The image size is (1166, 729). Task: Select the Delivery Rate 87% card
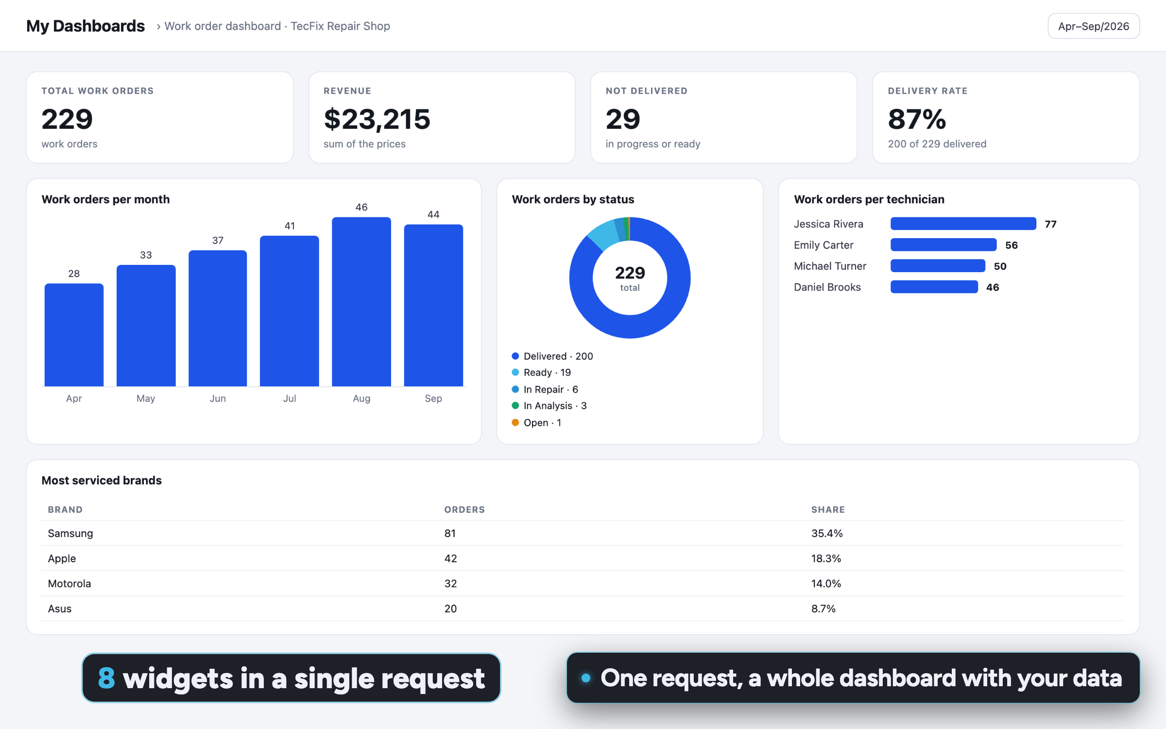click(1006, 118)
